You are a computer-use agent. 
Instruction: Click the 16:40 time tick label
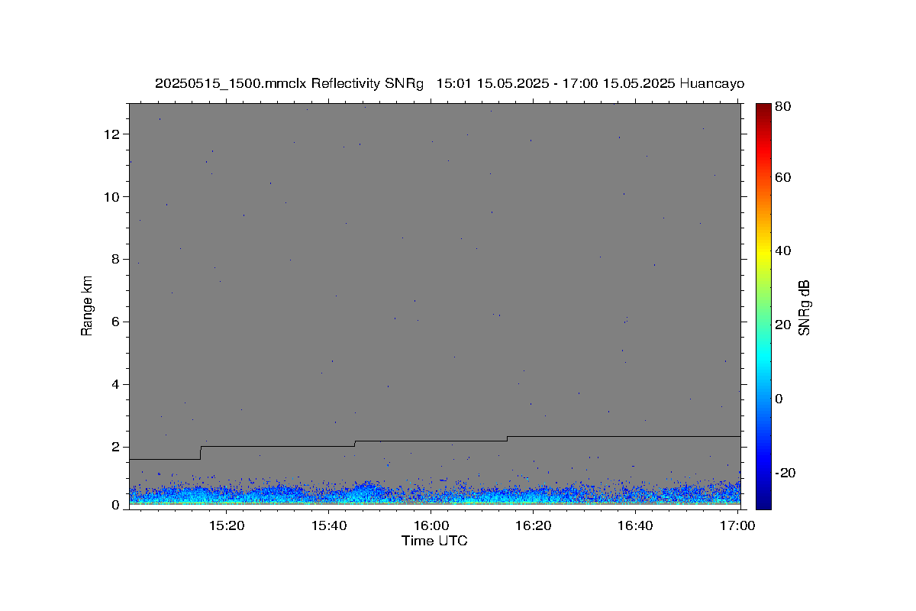[x=635, y=525]
